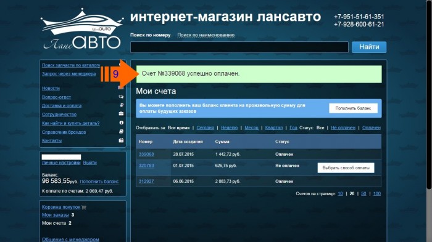The height and width of the screenshot is (242, 432).
Task: Click the Пополнить баланс button in blue banner
Action: [353, 108]
